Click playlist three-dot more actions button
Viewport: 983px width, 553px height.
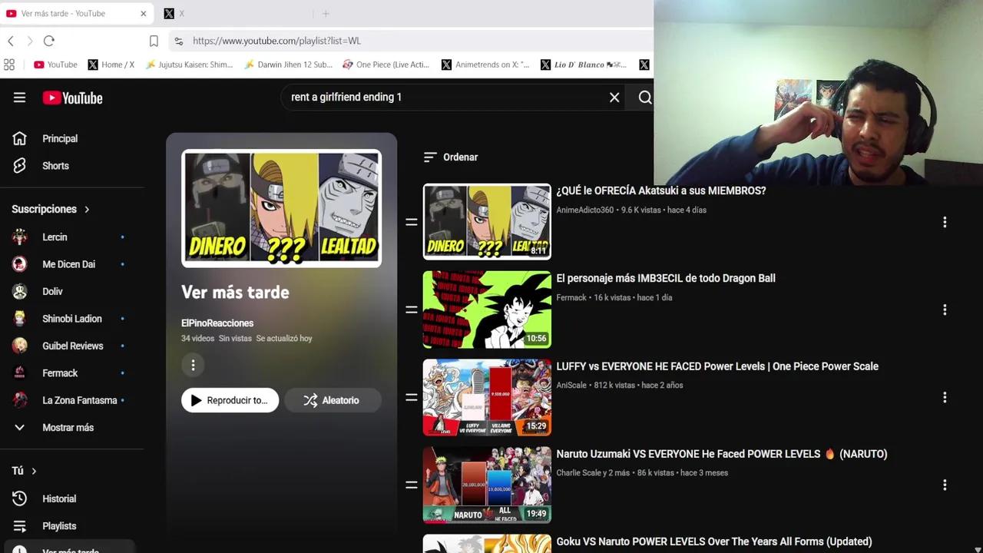[x=193, y=365]
